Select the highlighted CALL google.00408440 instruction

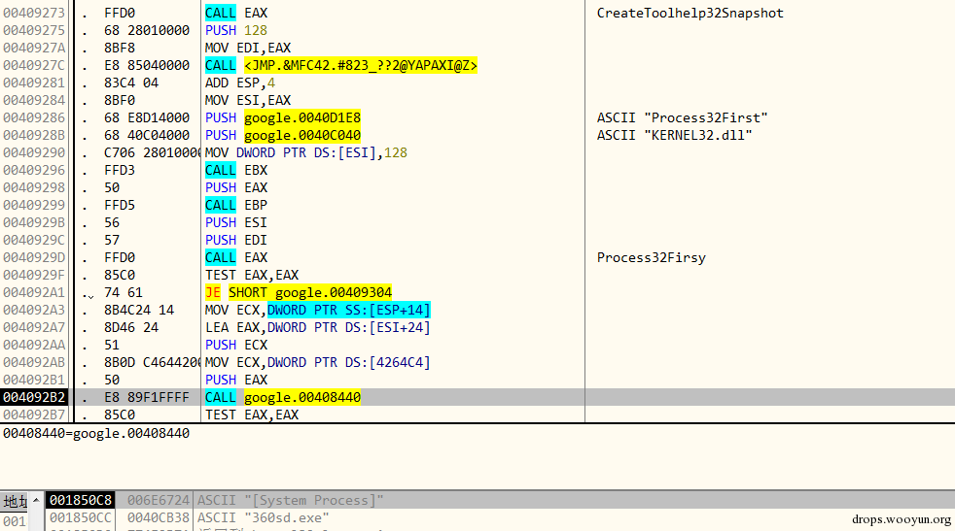point(283,398)
